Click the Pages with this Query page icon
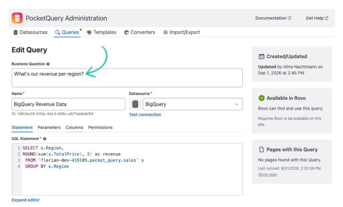343x207 pixels. pos(261,150)
